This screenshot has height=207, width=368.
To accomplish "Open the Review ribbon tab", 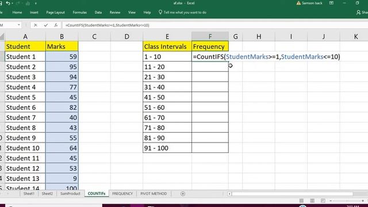I will [115, 13].
